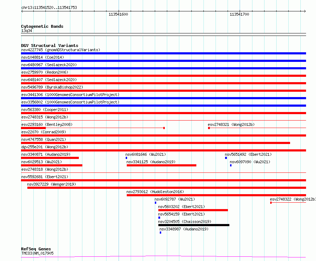Select nsv5603202 (Ebert2021) label

(x=181, y=207)
